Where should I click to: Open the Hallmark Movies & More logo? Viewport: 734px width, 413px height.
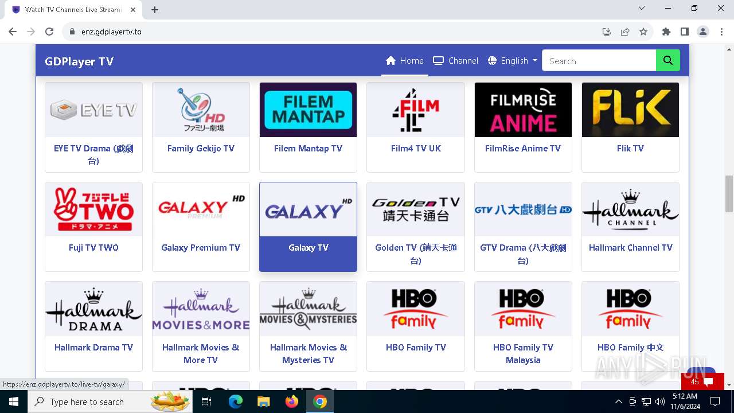click(201, 309)
